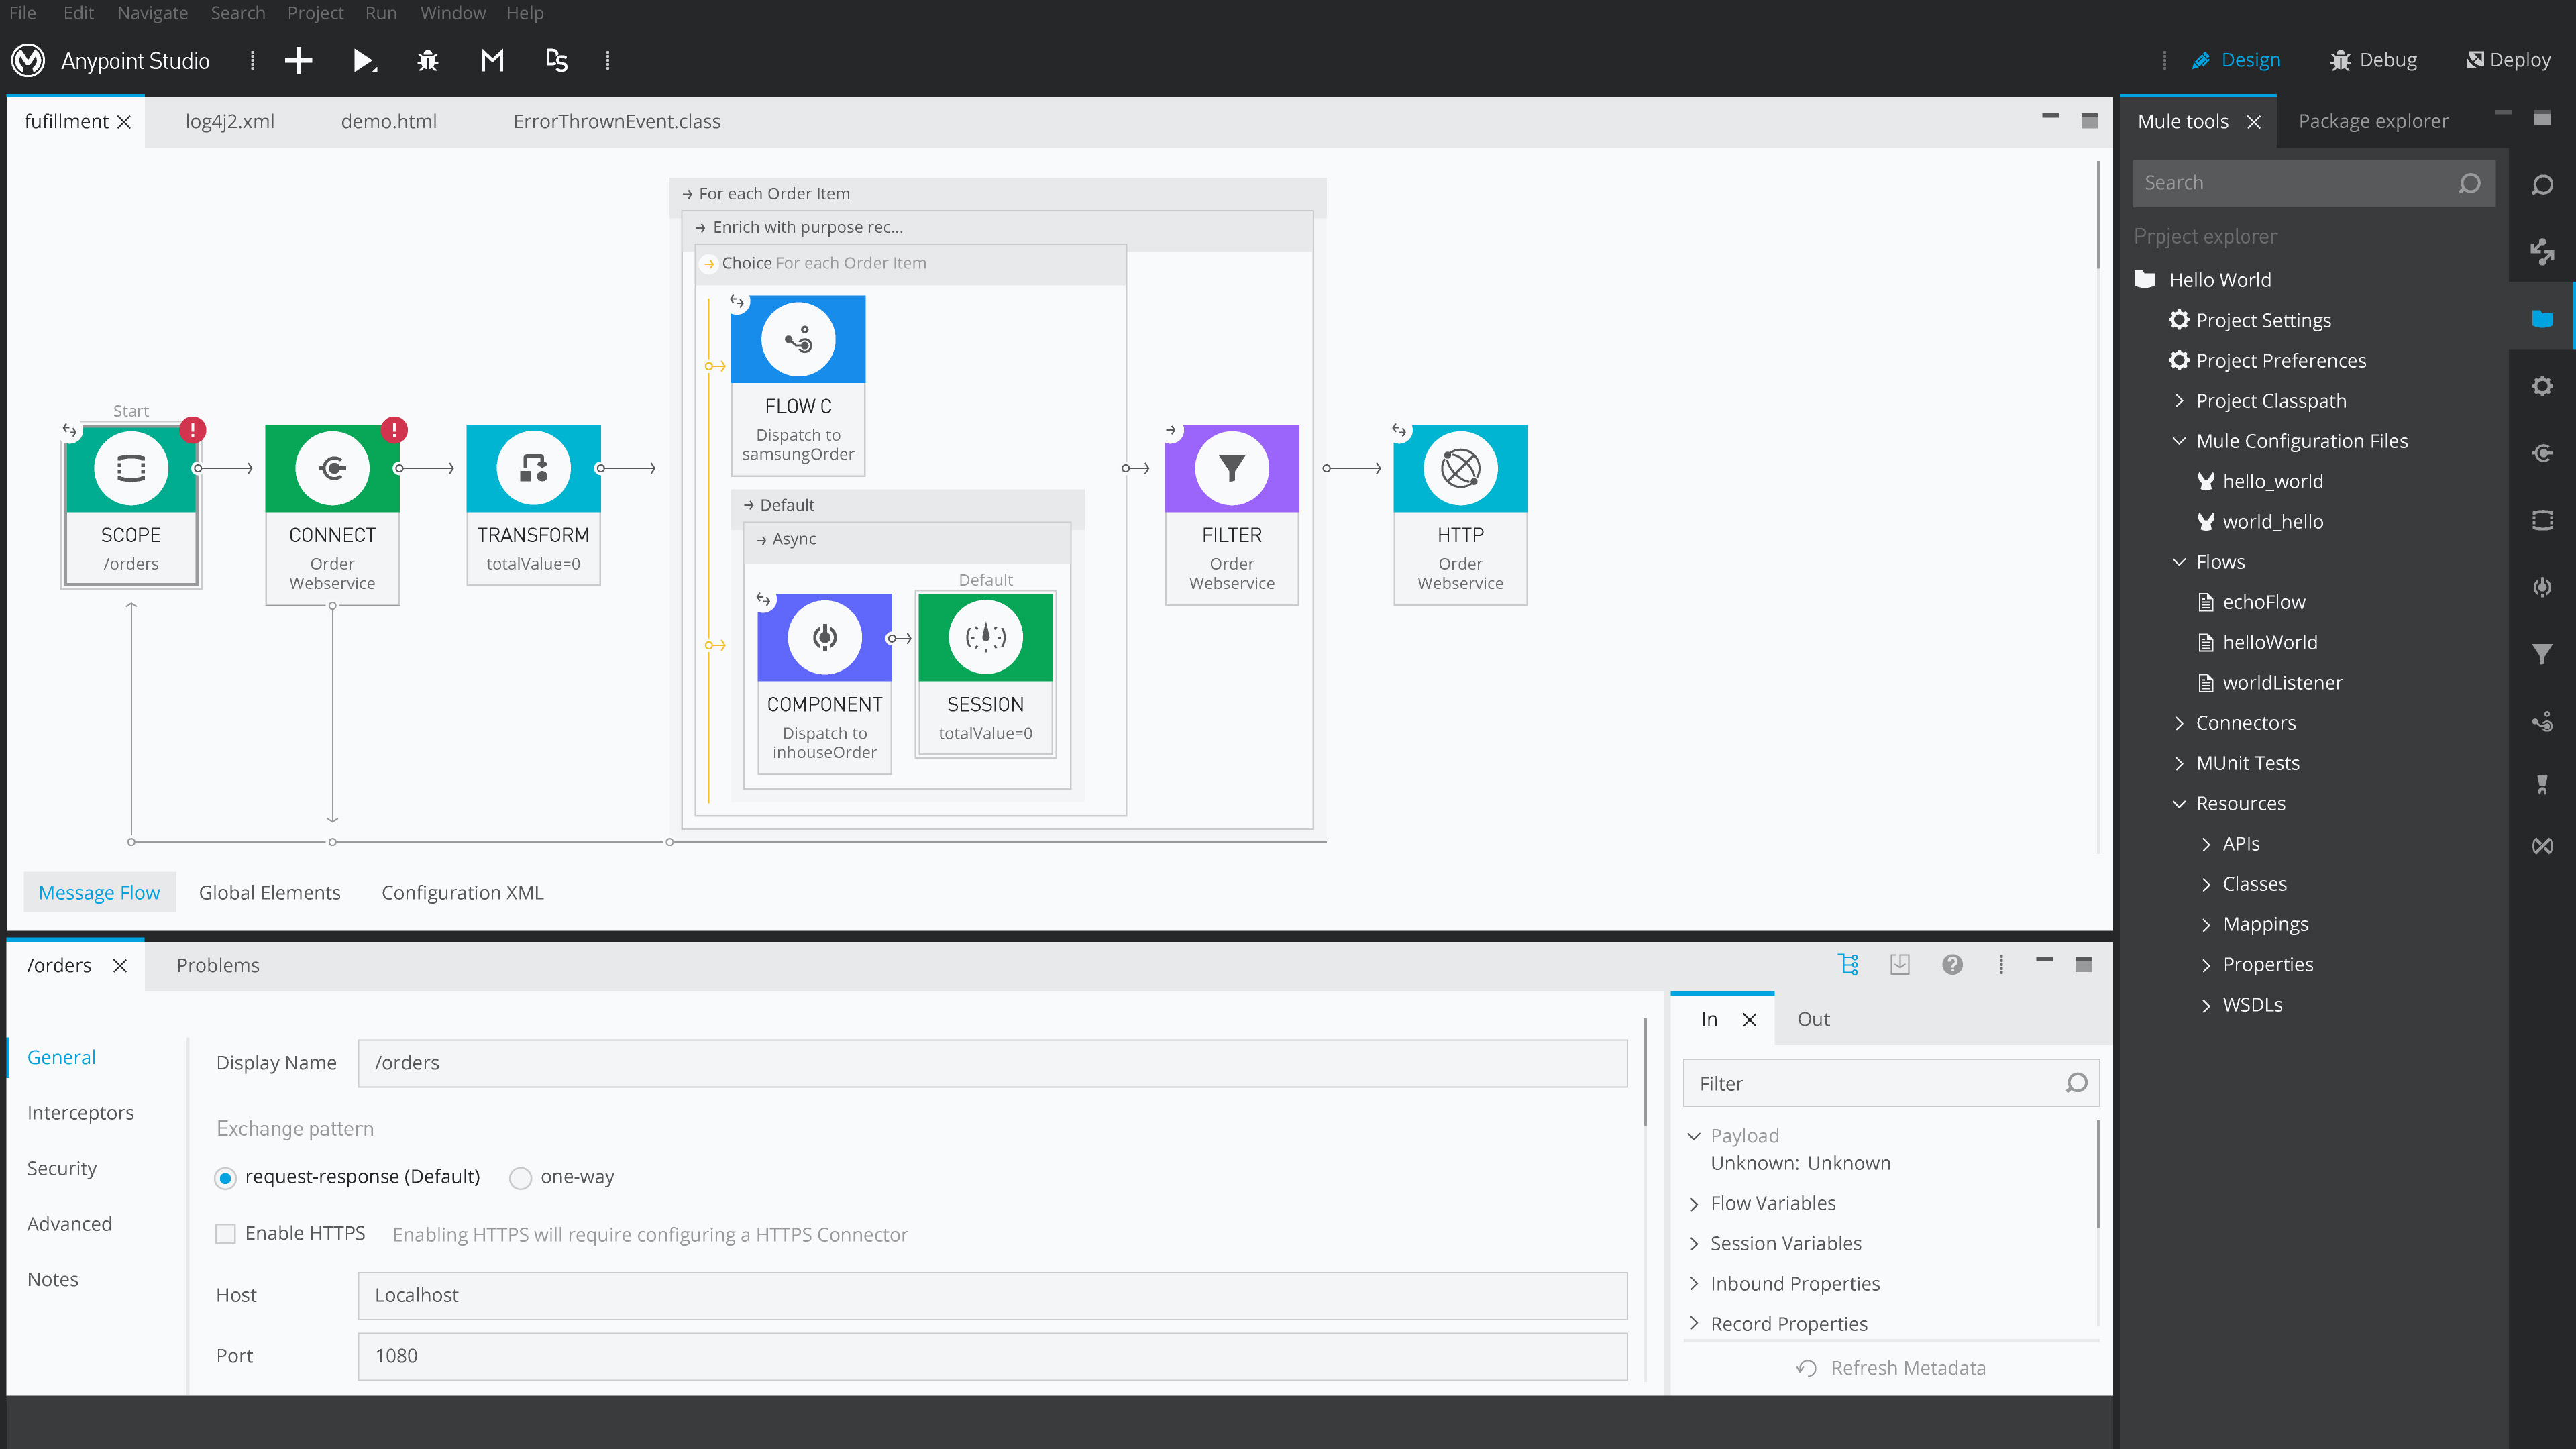
Task: Open the Navigate menu
Action: (152, 13)
